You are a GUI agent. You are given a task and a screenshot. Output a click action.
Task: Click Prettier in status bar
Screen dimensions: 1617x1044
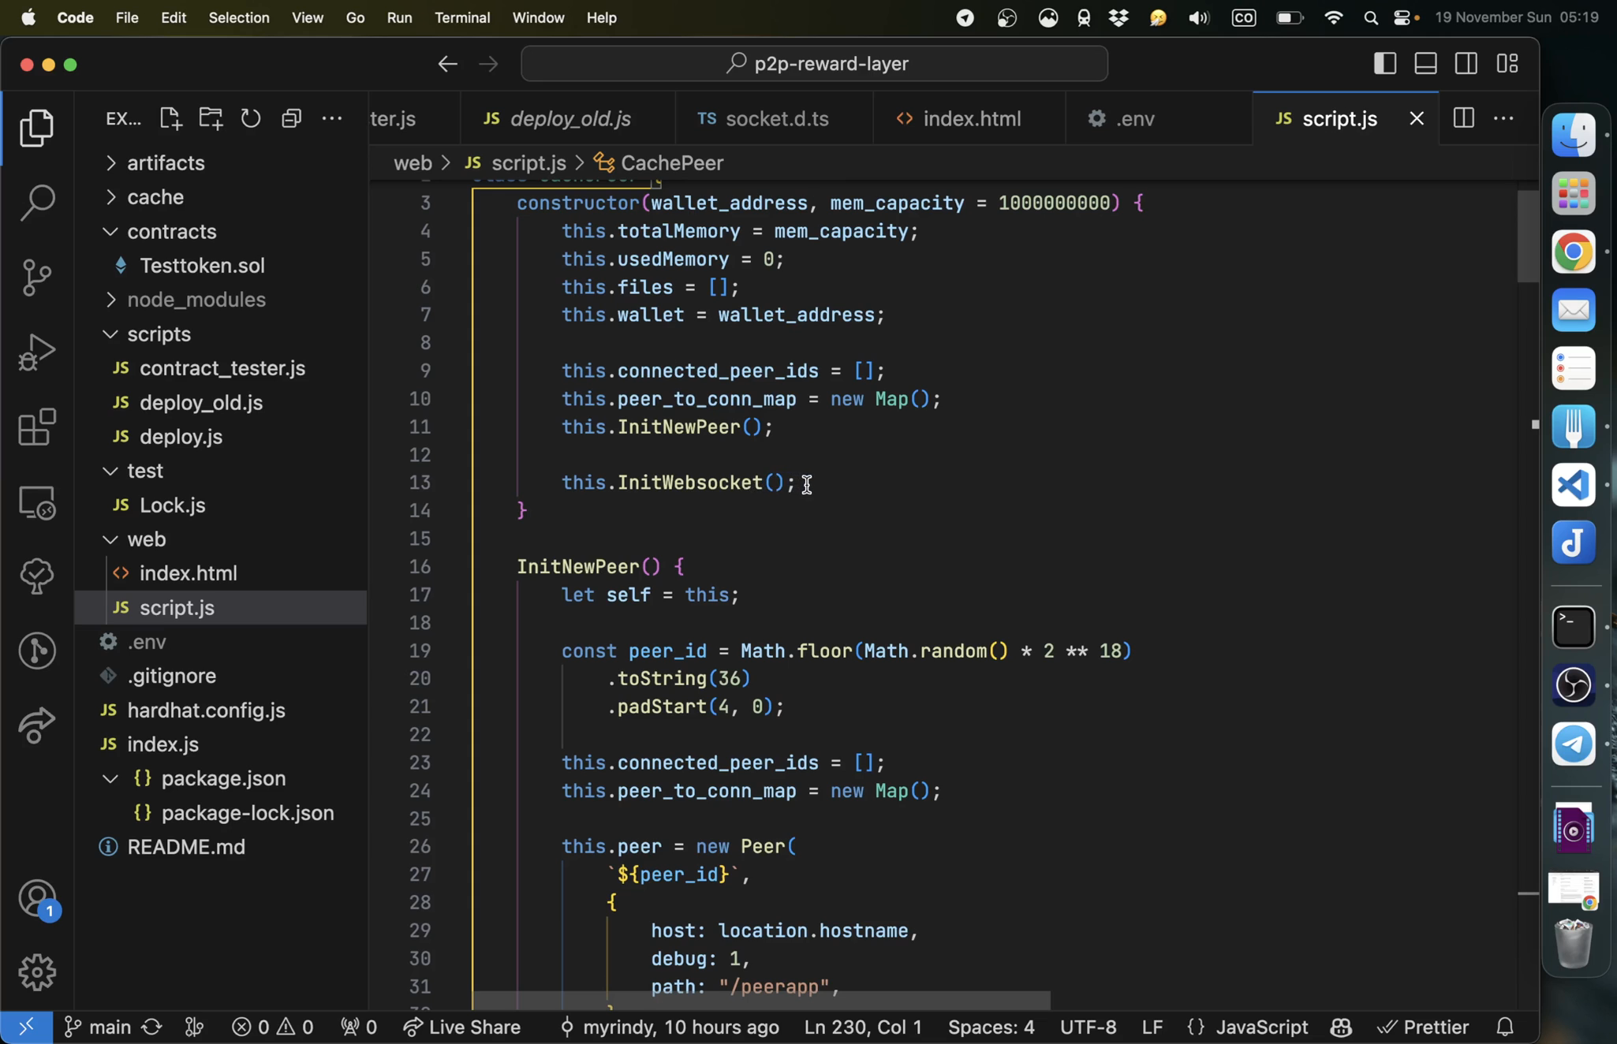1423,1027
